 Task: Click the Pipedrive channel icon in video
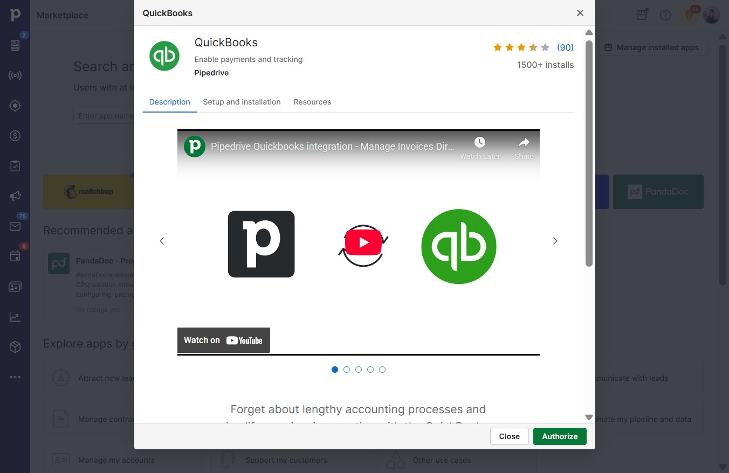(195, 146)
